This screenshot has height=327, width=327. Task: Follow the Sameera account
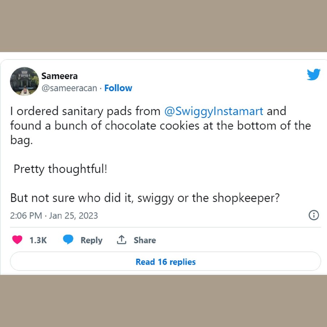[x=118, y=88]
